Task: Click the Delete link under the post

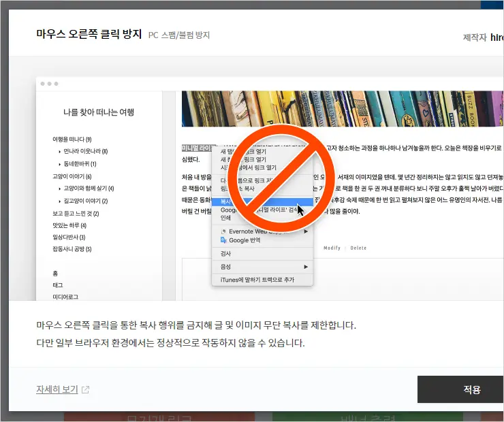Action: click(x=358, y=248)
